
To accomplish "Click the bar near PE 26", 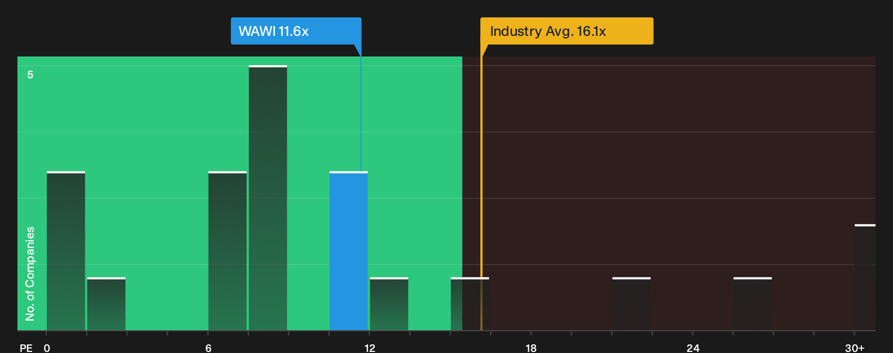I will click(753, 304).
